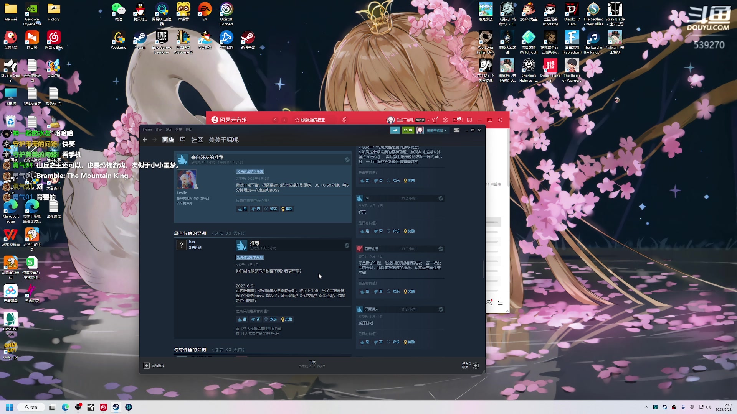Screen dimensions: 737x414
Task: Open NetEase Music skin shirt icon
Action: (x=435, y=120)
